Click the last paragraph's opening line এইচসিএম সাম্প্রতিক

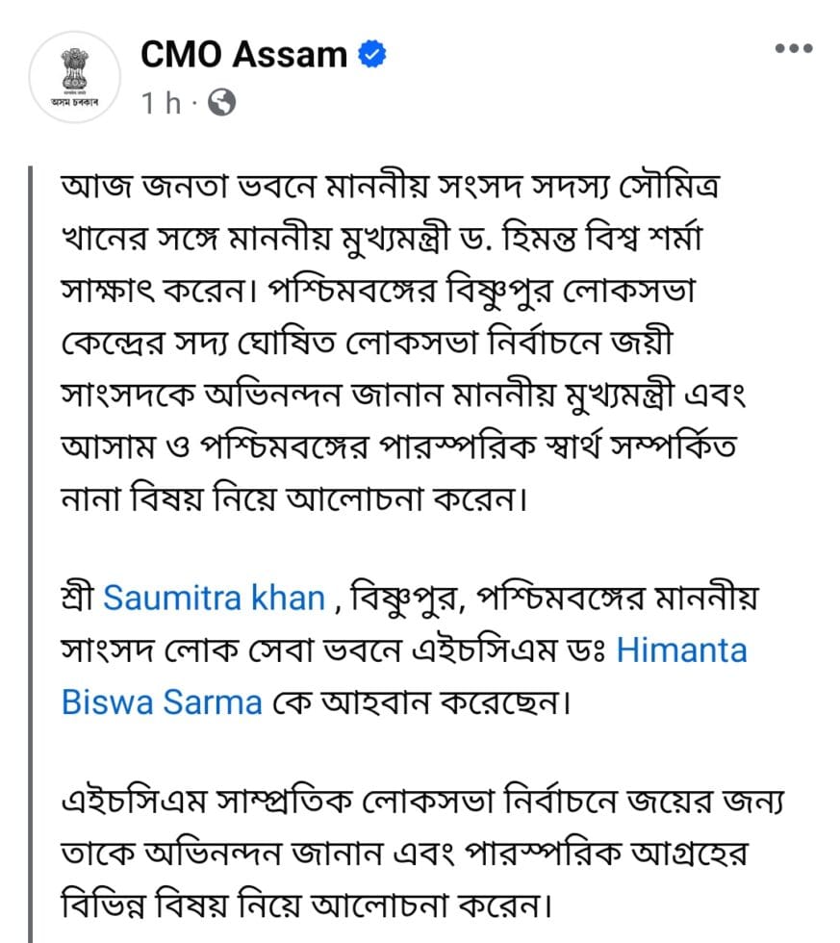pyautogui.click(x=422, y=801)
